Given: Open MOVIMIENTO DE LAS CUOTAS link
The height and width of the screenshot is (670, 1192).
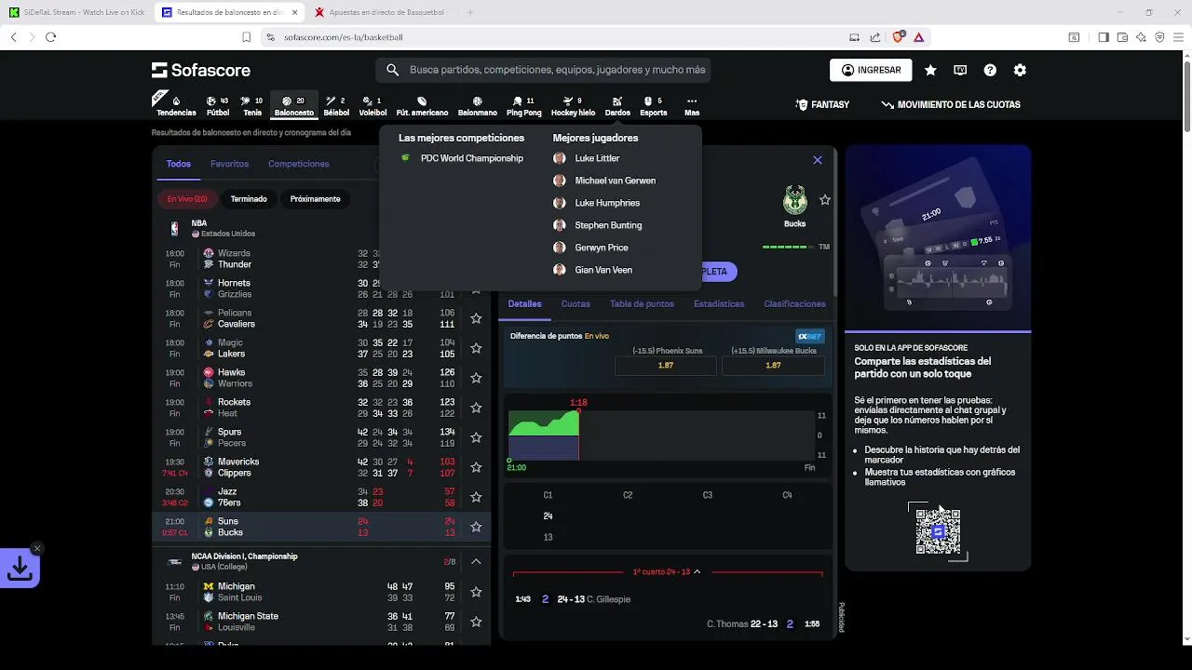Looking at the screenshot, I should 951,105.
